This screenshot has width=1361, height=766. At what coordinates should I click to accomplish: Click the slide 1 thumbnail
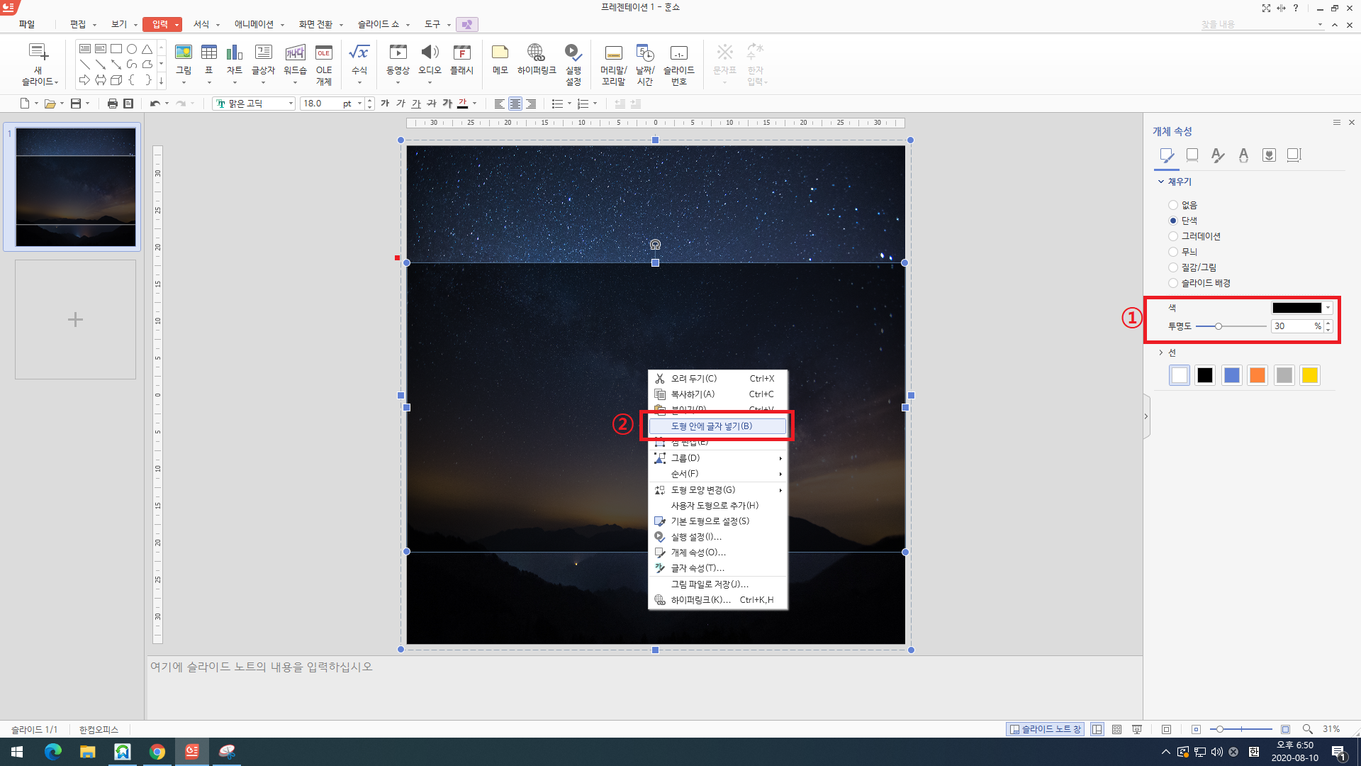click(76, 187)
